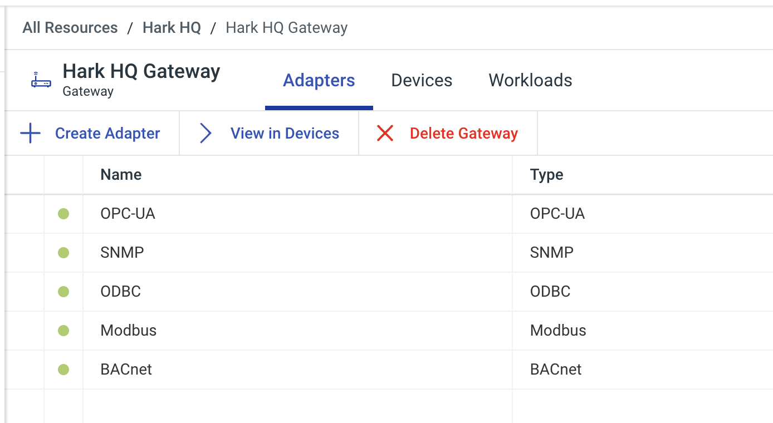Screen dimensions: 773x423
Task: Click the chevron icon beside View in Devices
Action: click(206, 134)
